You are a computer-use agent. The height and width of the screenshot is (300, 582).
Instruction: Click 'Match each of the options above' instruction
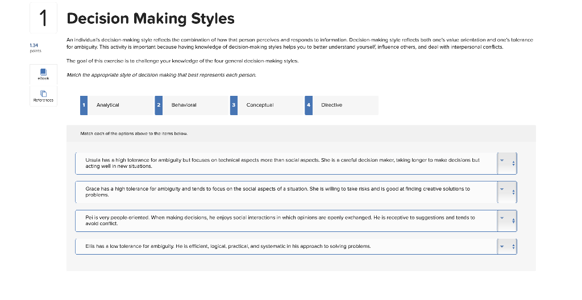pyautogui.click(x=134, y=134)
